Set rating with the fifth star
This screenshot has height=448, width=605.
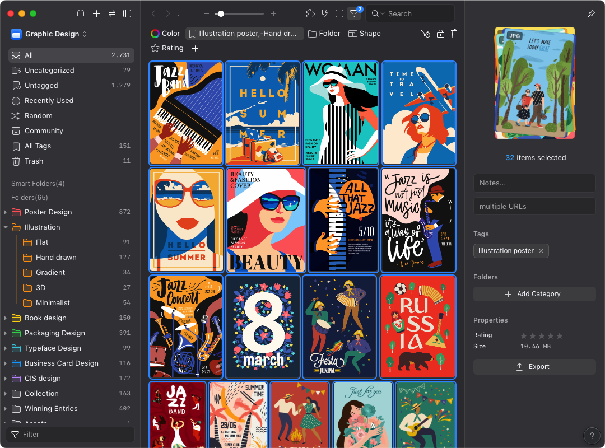coord(560,336)
